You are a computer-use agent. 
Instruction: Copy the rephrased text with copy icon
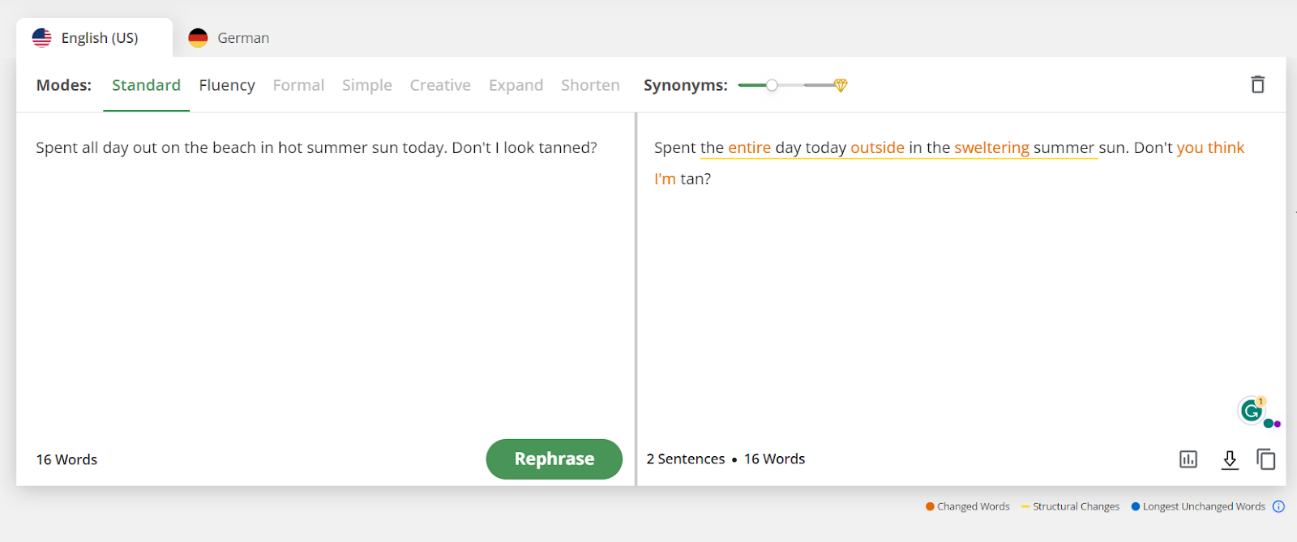tap(1266, 459)
